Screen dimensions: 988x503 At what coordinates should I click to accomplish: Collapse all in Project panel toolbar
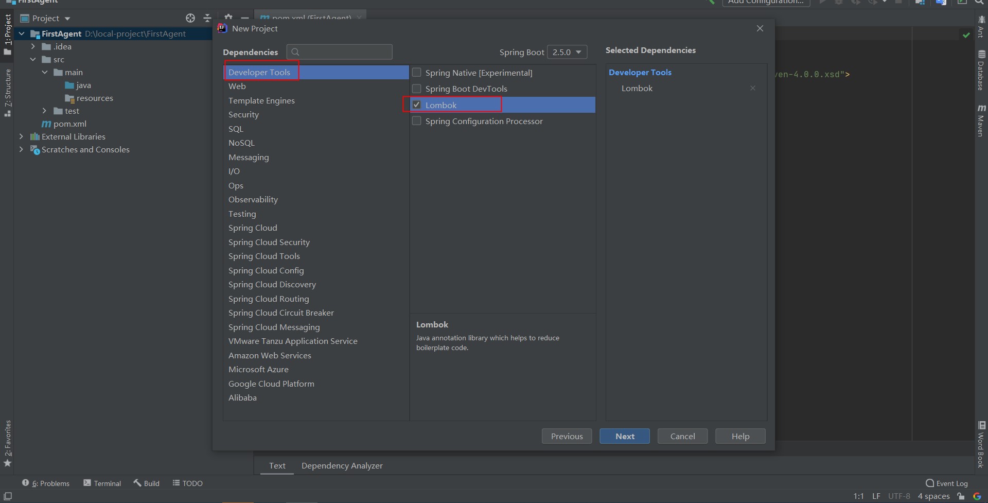(x=207, y=18)
